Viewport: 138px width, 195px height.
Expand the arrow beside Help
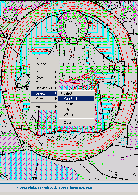[x=56, y=107]
